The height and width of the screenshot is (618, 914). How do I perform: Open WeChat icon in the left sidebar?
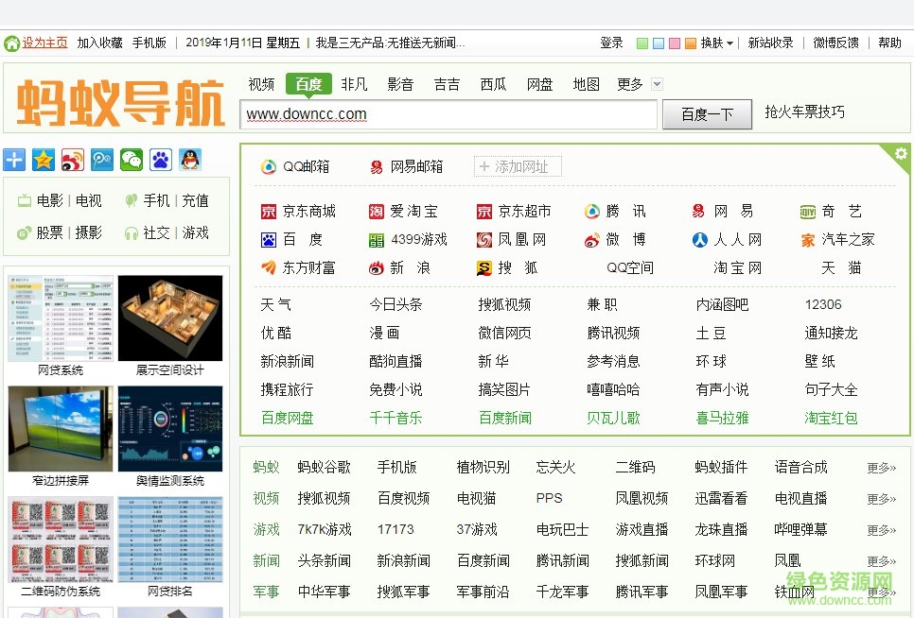point(130,161)
